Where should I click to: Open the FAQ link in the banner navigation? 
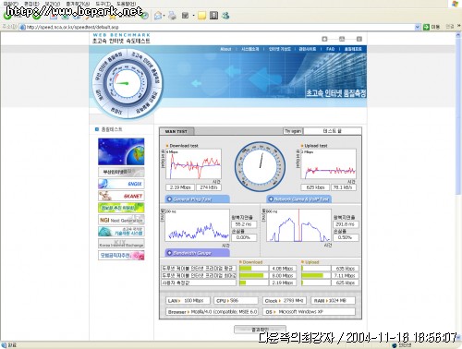330,49
